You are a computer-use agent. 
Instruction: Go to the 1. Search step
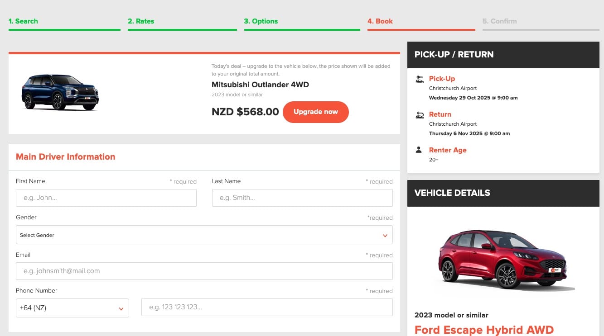click(23, 21)
